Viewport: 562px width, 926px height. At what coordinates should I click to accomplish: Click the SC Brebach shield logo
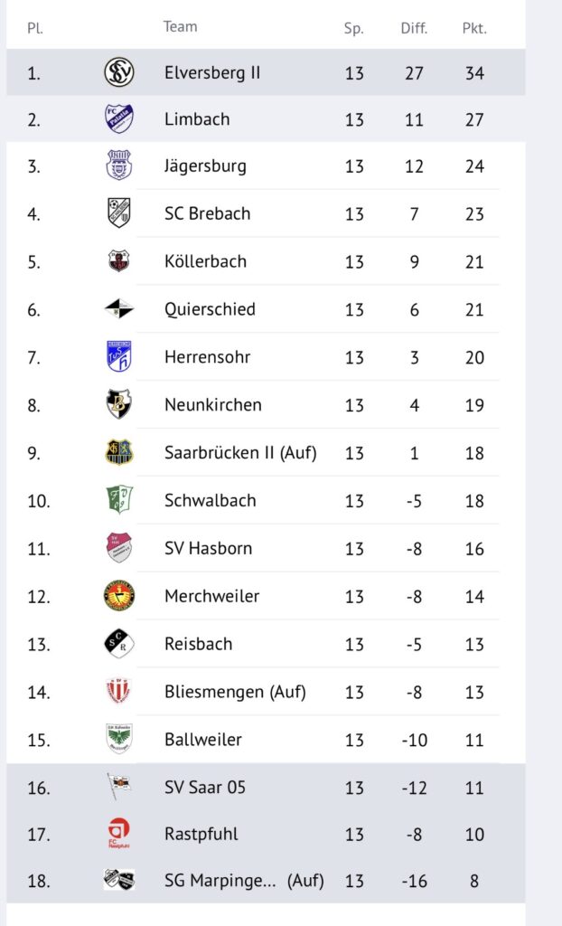pos(119,213)
